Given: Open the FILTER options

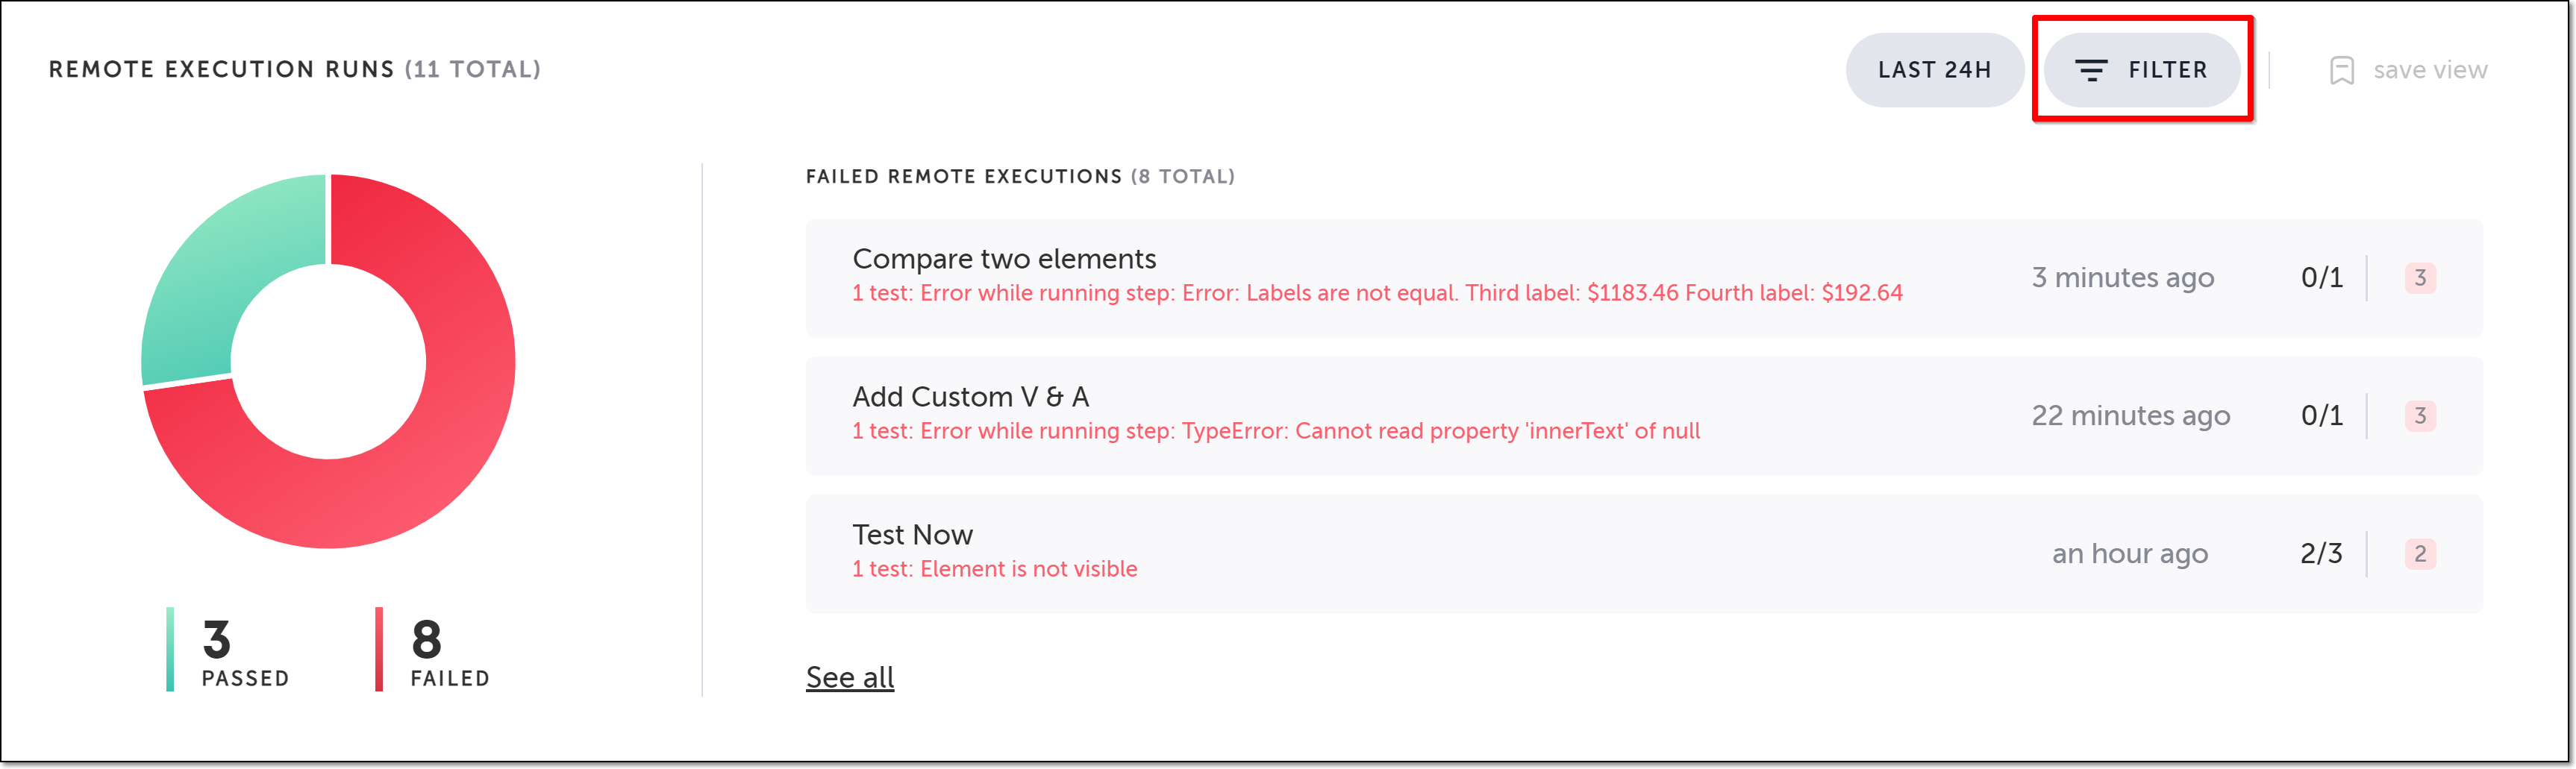Looking at the screenshot, I should point(2165,70).
